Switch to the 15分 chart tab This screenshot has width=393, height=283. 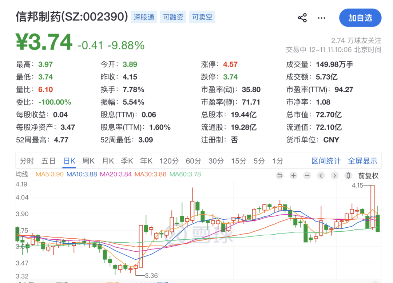(239, 161)
